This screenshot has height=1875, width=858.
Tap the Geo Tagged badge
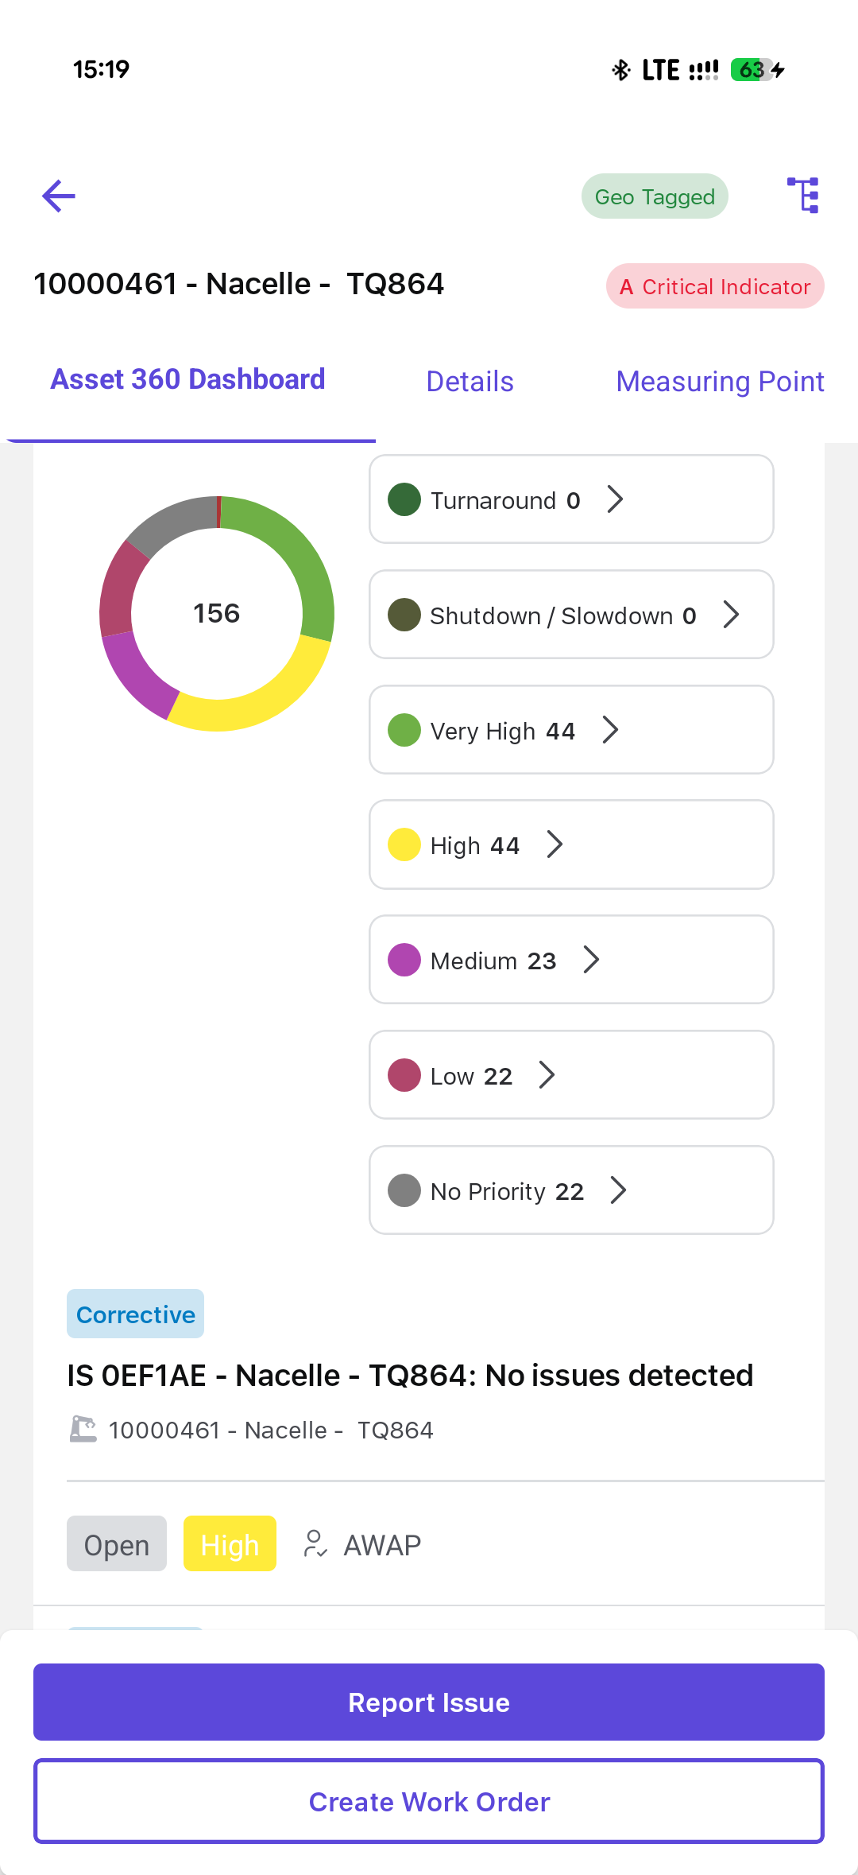pyautogui.click(x=655, y=196)
